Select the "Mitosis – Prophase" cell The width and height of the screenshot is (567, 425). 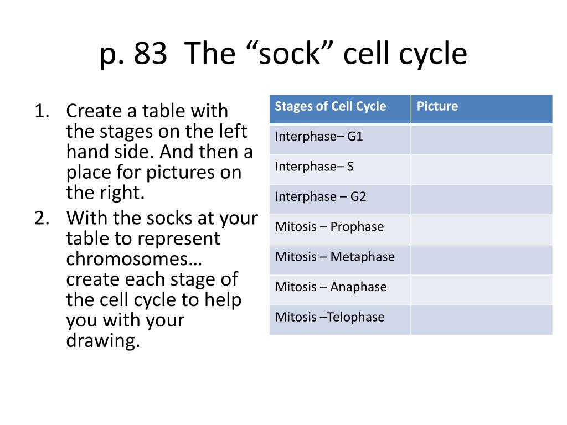(340, 230)
